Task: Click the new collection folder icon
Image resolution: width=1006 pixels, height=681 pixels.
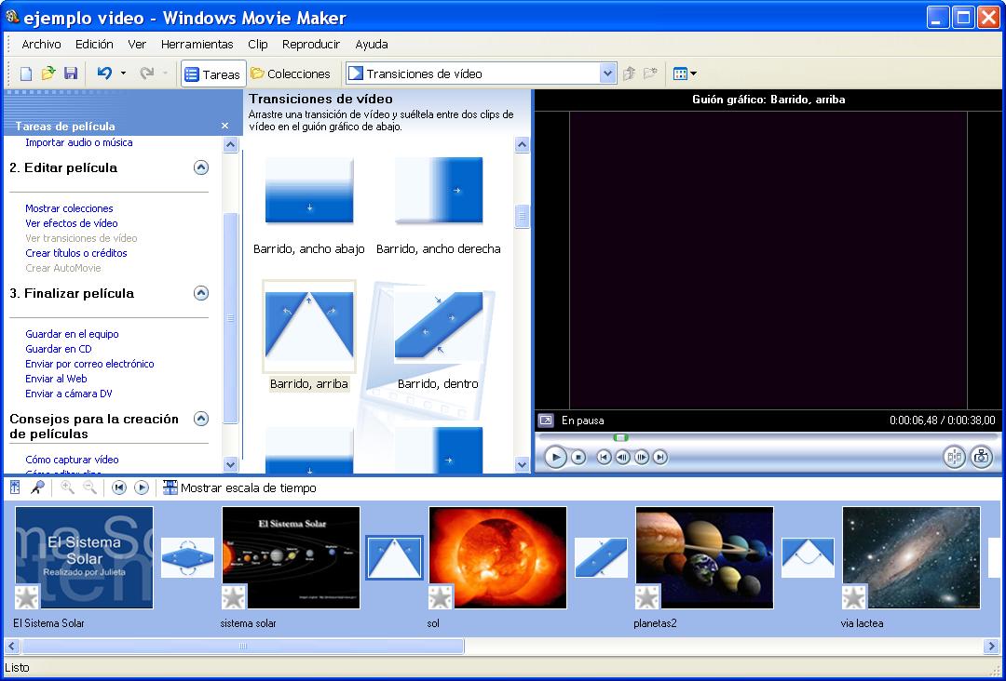Action: [650, 73]
